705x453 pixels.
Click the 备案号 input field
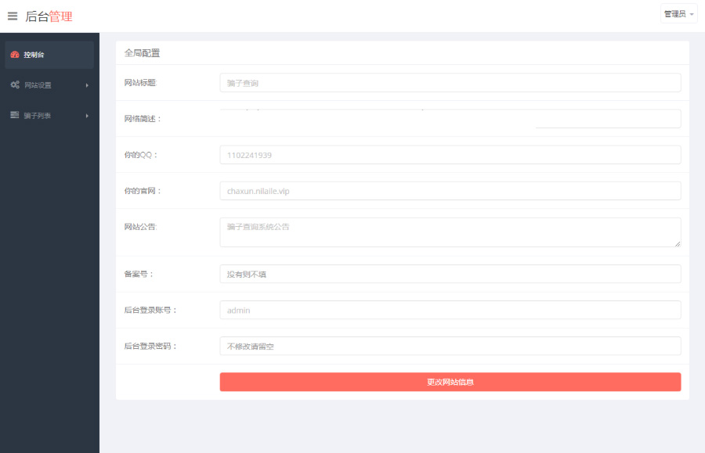click(450, 274)
